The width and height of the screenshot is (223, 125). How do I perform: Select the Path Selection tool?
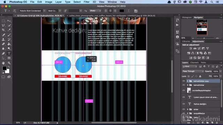[3, 58]
